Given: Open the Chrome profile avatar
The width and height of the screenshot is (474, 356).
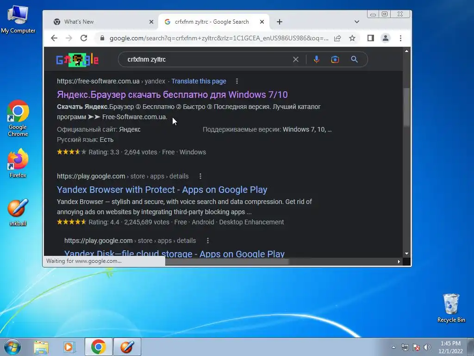Looking at the screenshot, I should pyautogui.click(x=386, y=38).
